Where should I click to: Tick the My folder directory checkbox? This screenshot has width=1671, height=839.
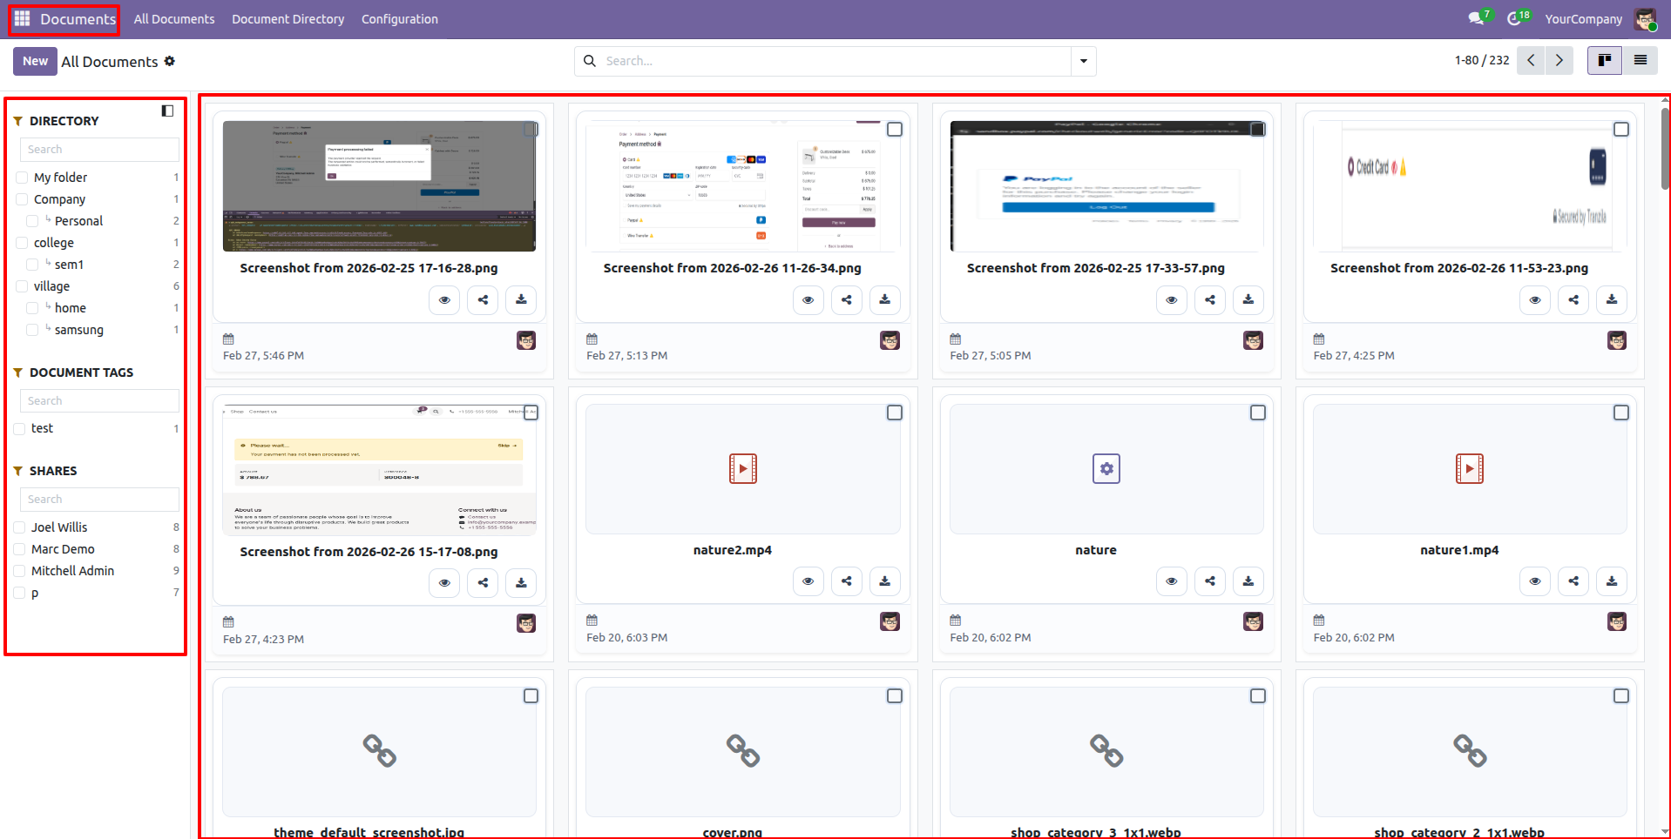[x=22, y=178]
